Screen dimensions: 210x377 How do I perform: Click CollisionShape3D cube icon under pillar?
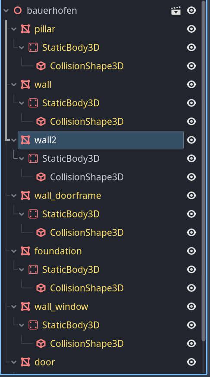pyautogui.click(x=41, y=66)
